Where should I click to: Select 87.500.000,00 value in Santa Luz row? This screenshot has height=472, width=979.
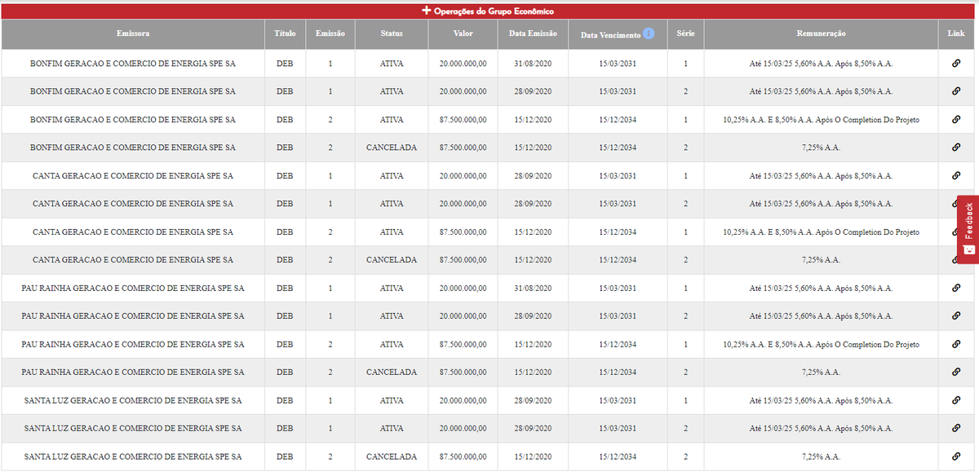click(x=463, y=457)
